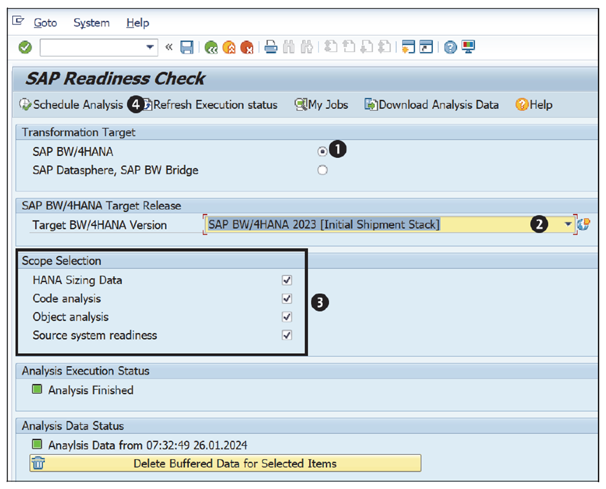This screenshot has height=489, width=606.
Task: Click Download Analysis Data
Action: point(432,105)
